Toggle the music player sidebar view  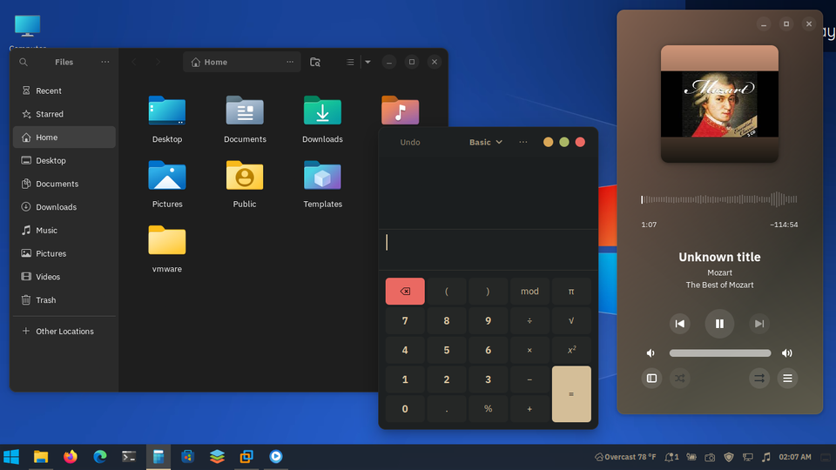(651, 379)
